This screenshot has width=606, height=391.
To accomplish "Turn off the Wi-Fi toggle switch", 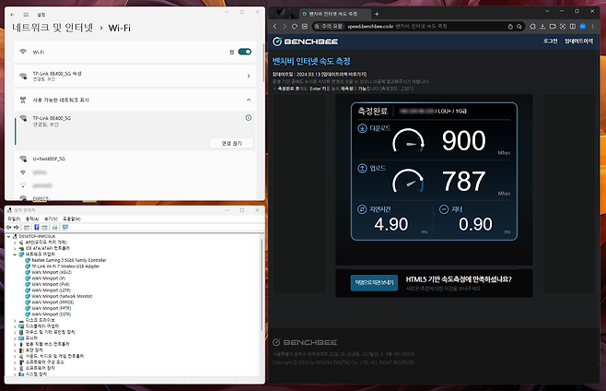I will click(244, 52).
